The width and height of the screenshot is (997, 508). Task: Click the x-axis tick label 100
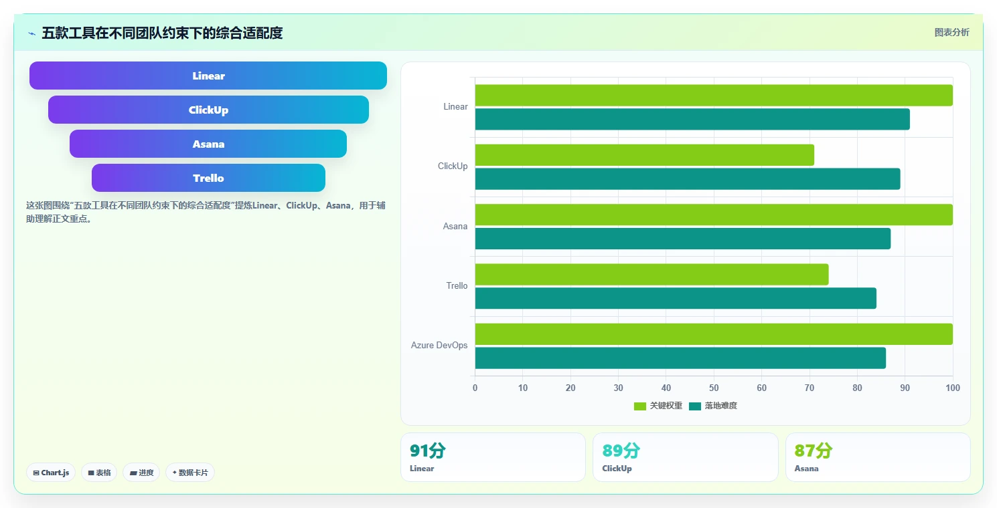tap(953, 388)
